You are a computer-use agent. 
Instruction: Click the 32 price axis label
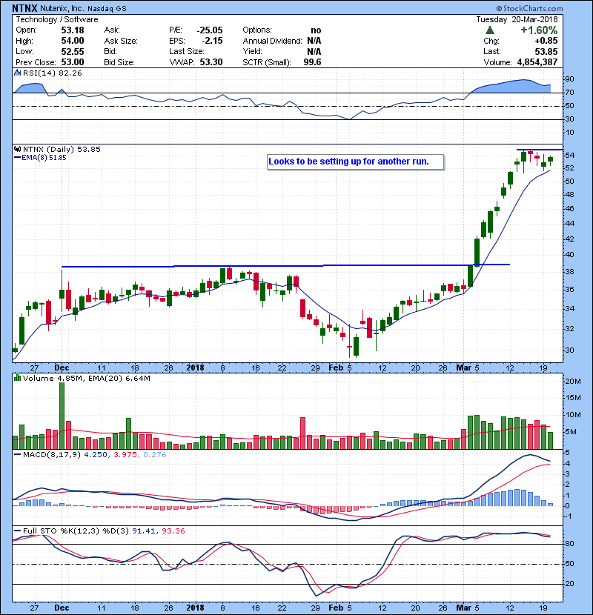click(569, 329)
